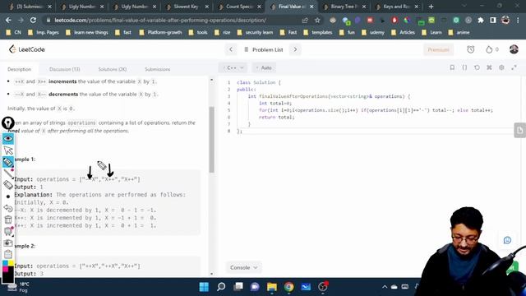This screenshot has width=526, height=296.
Task: Open the timer alarm clock icon
Action: [x=471, y=49]
